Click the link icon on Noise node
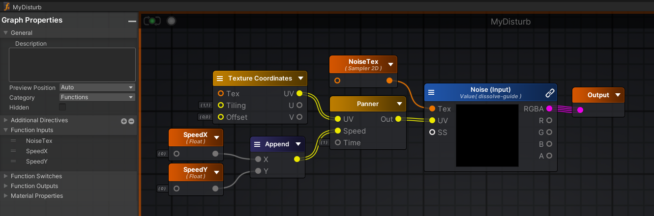Viewport: 654px width, 216px height. [550, 93]
